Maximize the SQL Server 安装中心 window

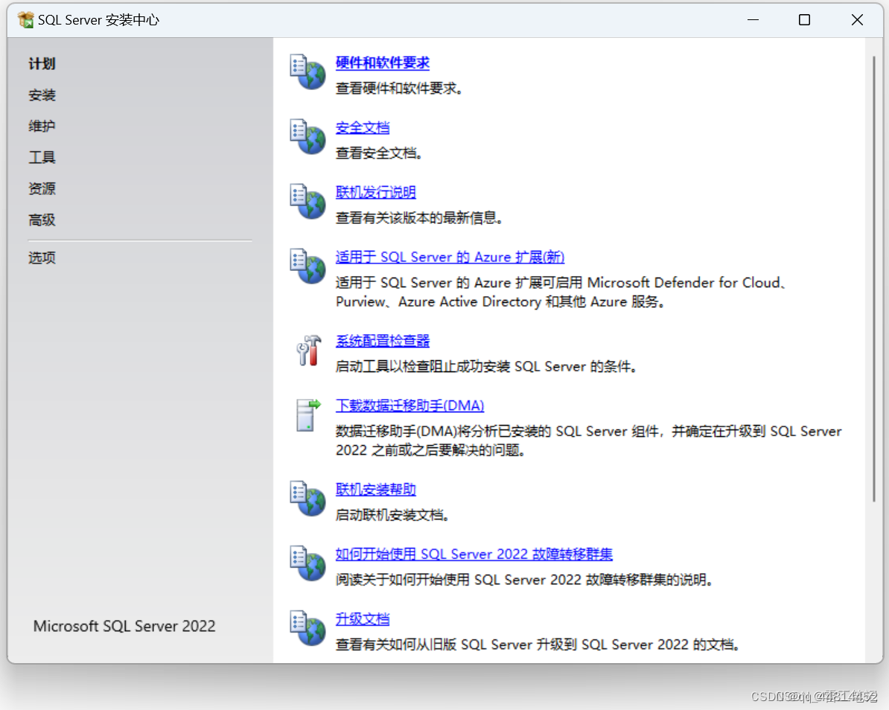pos(805,20)
